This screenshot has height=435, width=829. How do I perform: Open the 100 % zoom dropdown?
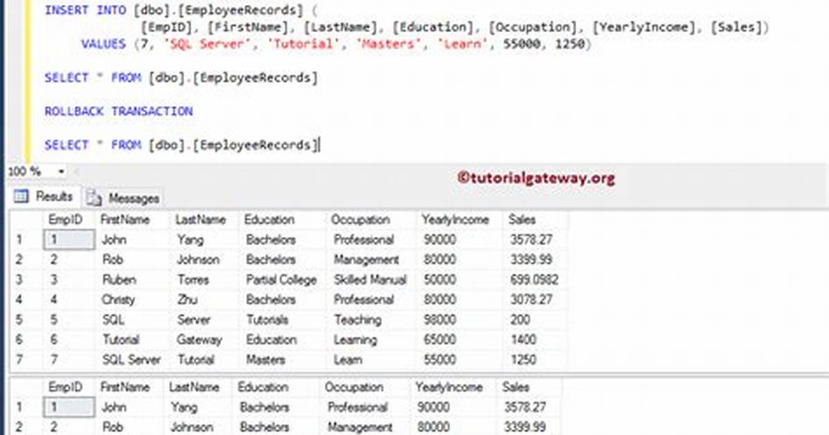pyautogui.click(x=61, y=171)
